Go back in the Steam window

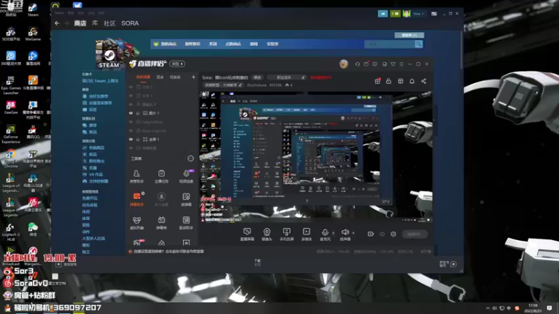coord(57,23)
